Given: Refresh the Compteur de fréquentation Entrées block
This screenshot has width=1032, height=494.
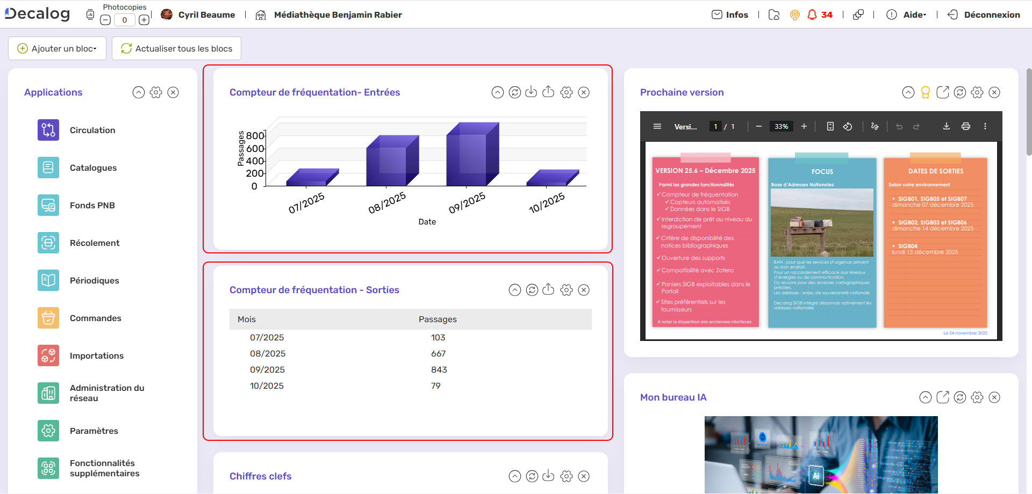Looking at the screenshot, I should point(514,92).
